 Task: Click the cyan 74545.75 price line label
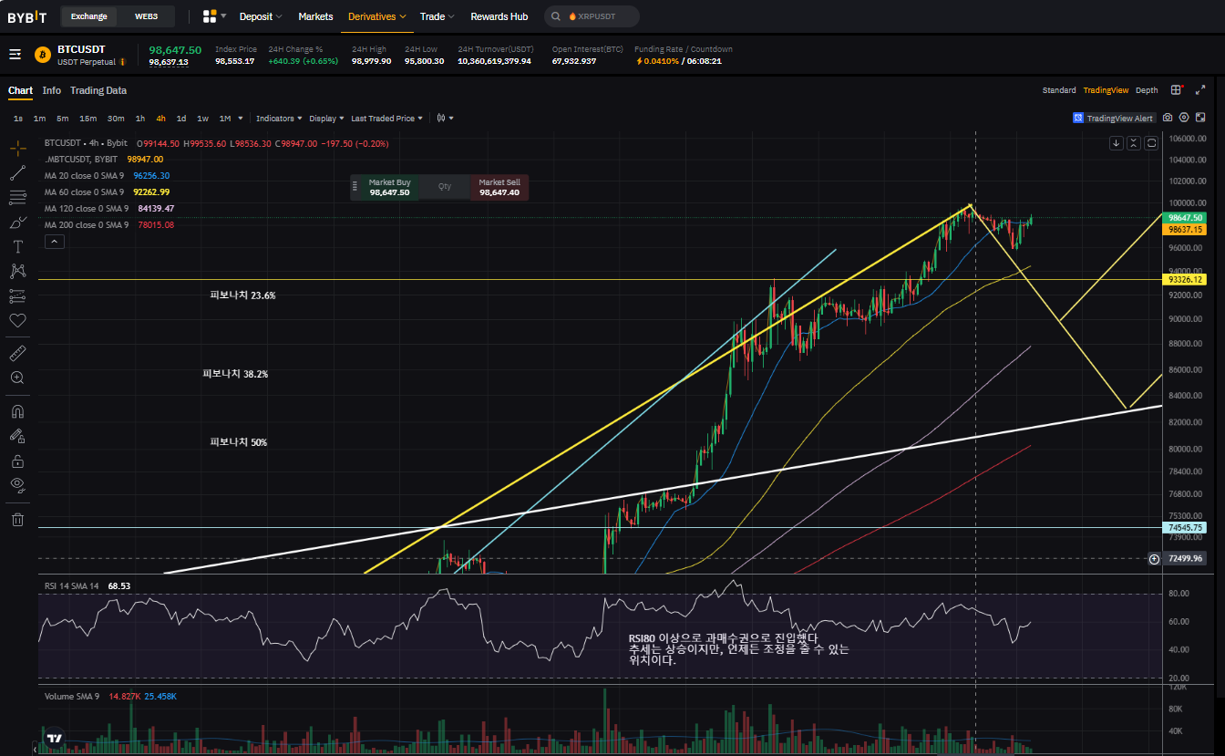coord(1186,527)
